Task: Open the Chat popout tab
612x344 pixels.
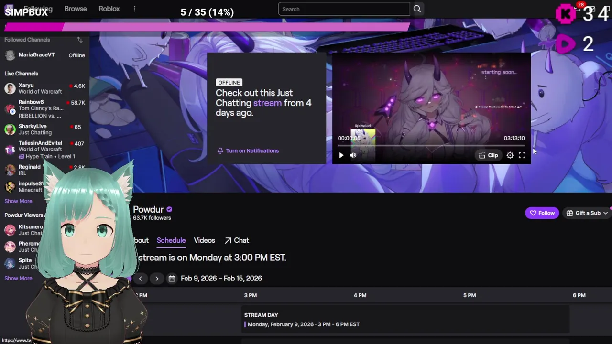Action: tap(237, 240)
